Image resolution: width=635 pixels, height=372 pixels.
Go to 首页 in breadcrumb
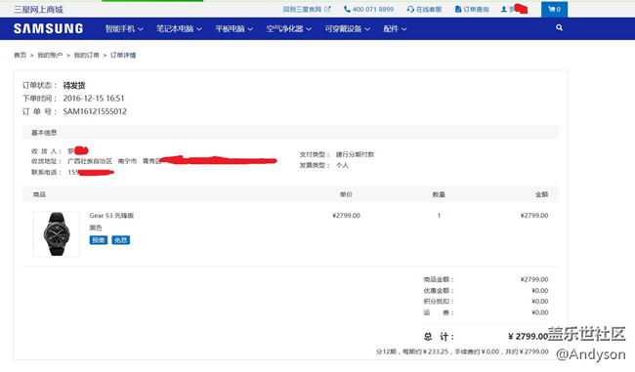click(x=20, y=55)
